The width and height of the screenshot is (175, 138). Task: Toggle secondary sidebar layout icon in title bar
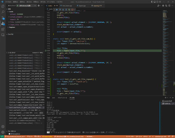tap(157, 2)
